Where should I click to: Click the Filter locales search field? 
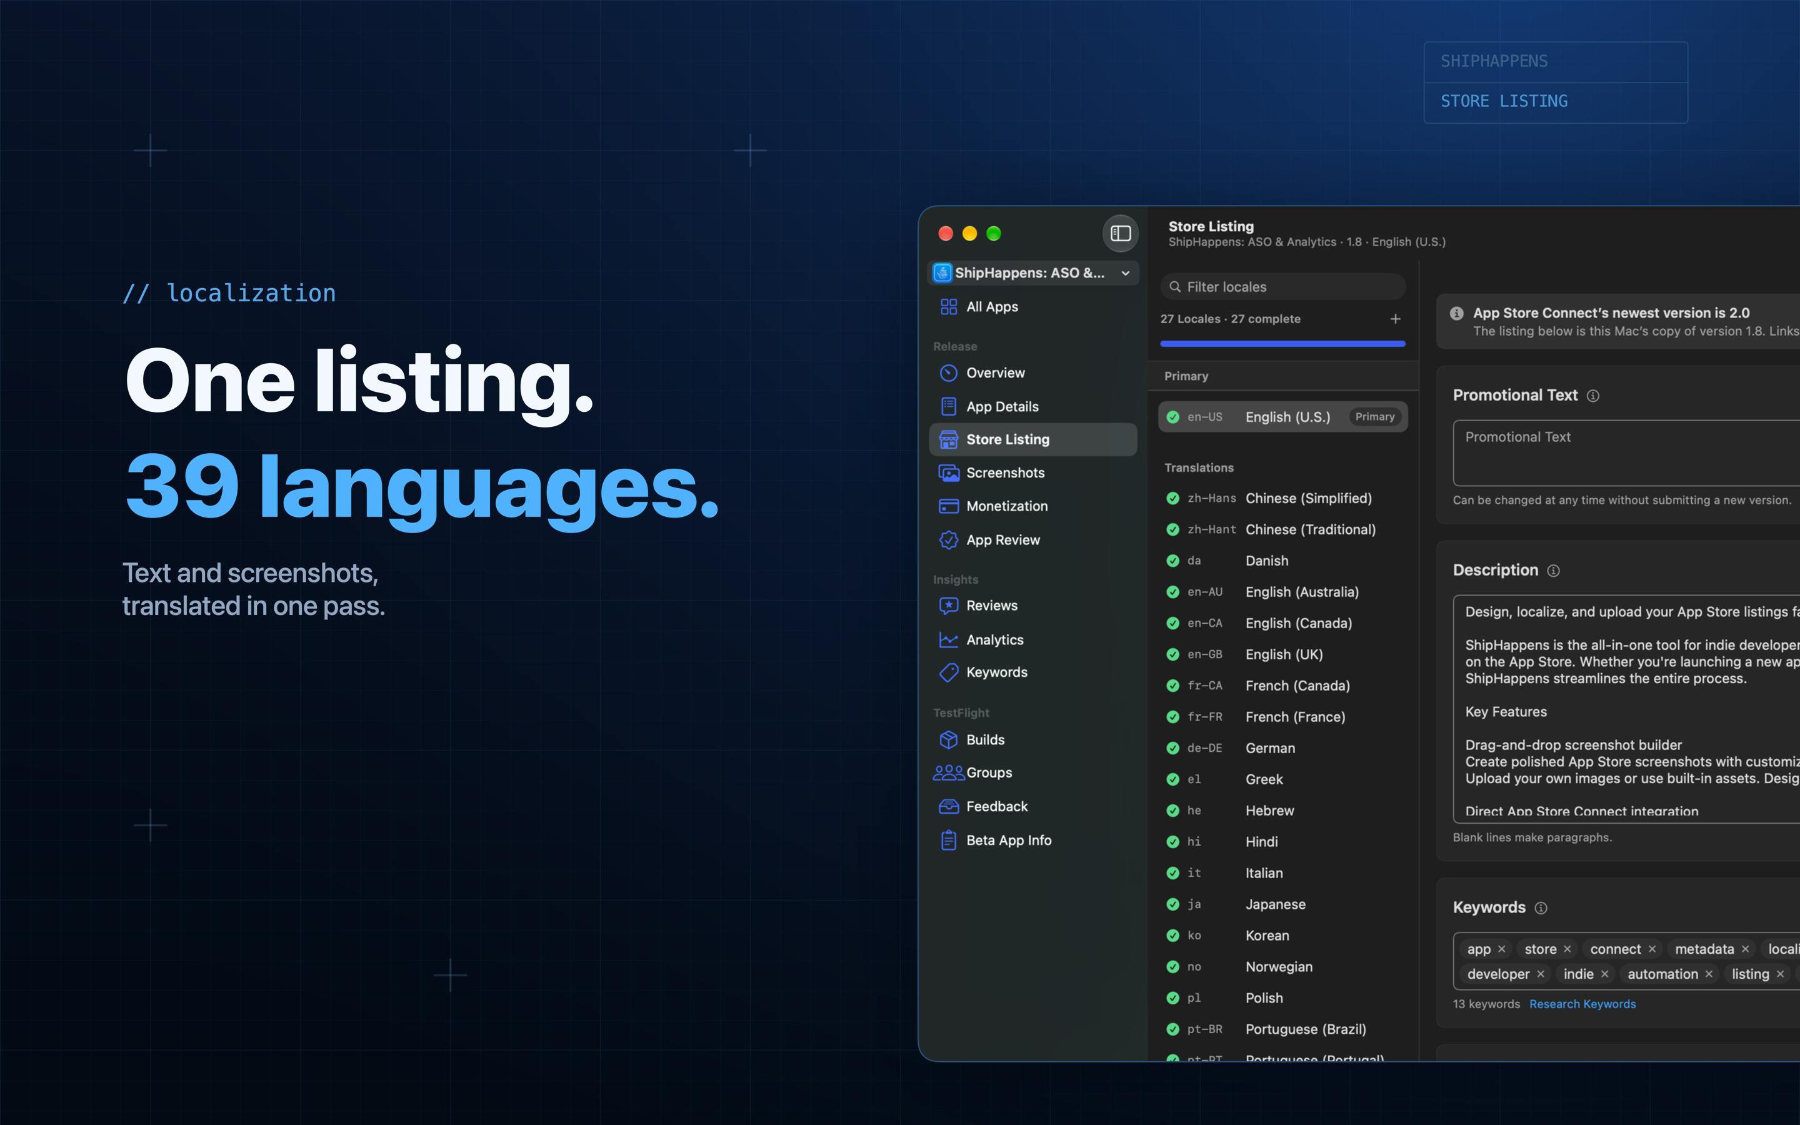tap(1283, 286)
